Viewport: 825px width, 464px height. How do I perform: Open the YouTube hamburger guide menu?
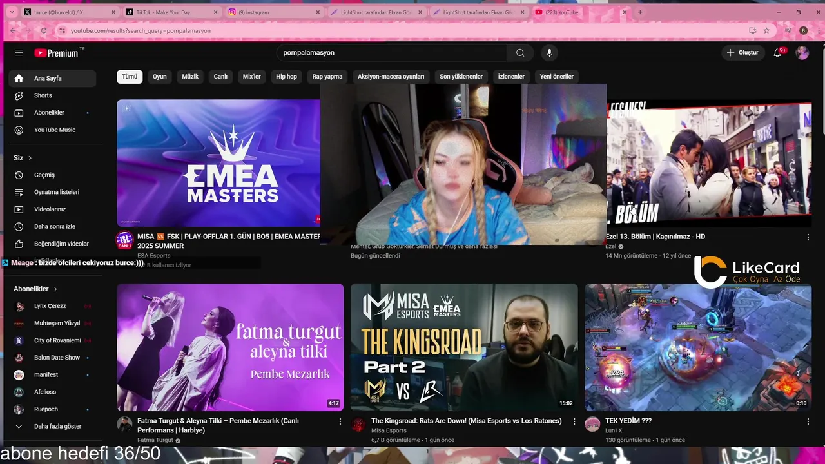pyautogui.click(x=19, y=53)
